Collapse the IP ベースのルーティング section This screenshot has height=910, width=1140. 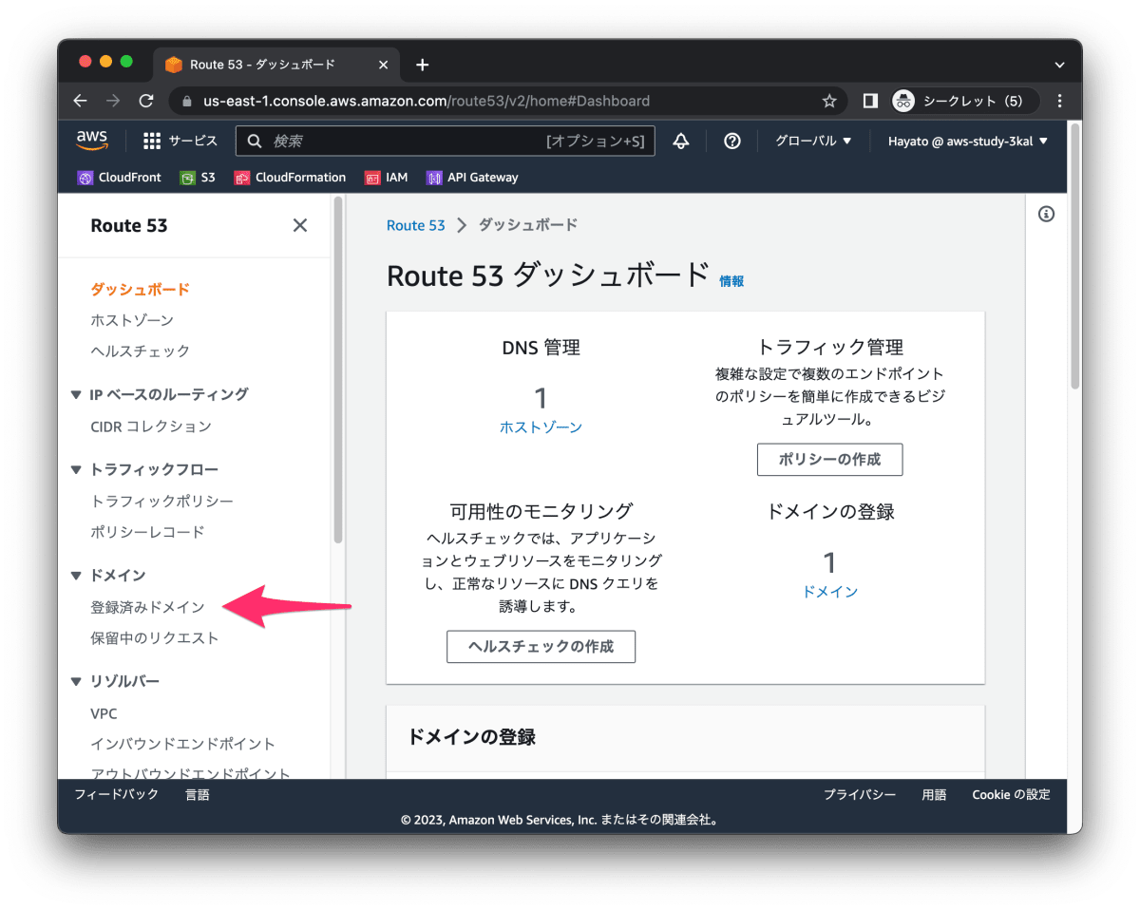pos(77,394)
